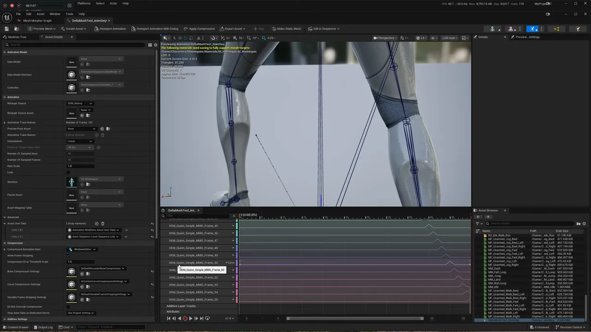Play the animation forward
591x332 pixels.
(191, 318)
